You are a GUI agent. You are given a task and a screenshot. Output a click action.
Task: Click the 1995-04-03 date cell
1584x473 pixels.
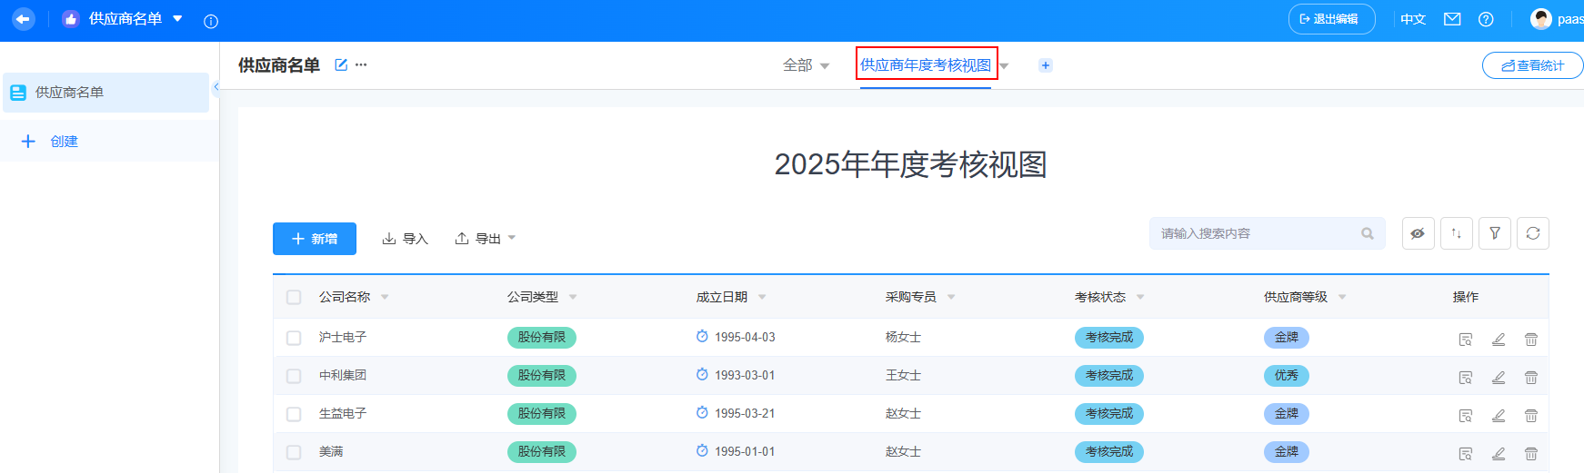tap(745, 338)
